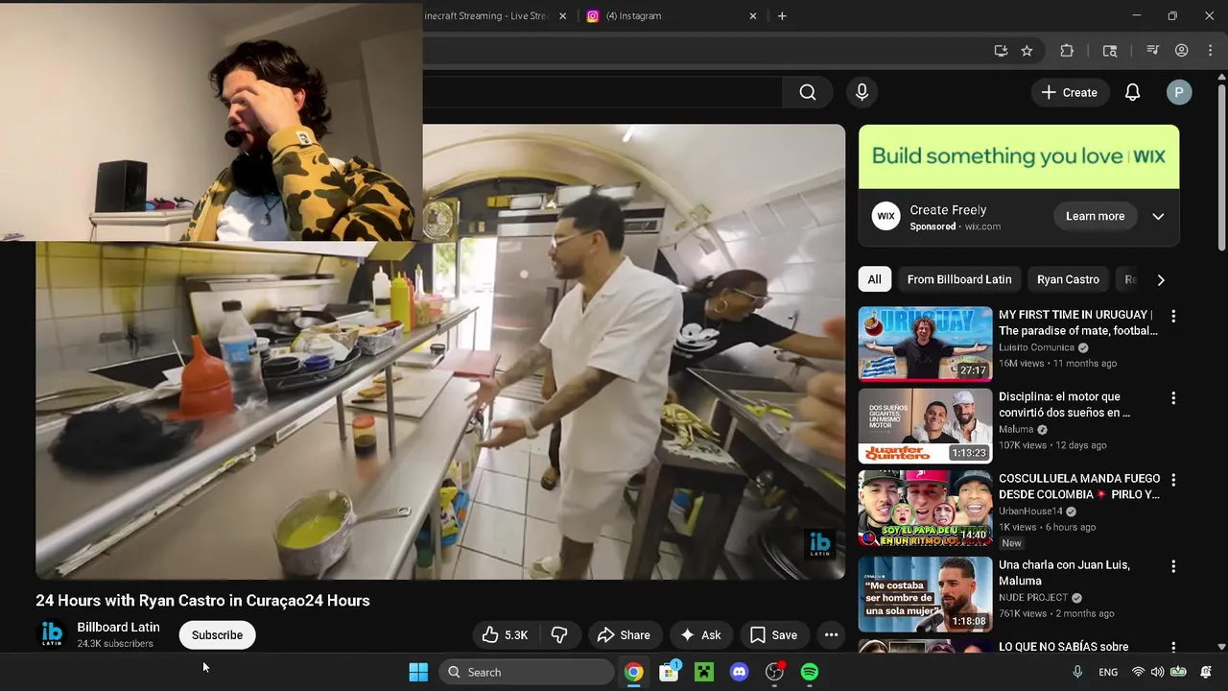This screenshot has width=1228, height=691.
Task: Save video to playlist
Action: tap(773, 635)
